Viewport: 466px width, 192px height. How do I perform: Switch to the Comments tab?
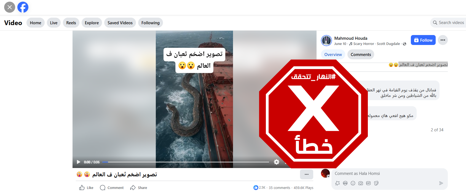pyautogui.click(x=361, y=54)
